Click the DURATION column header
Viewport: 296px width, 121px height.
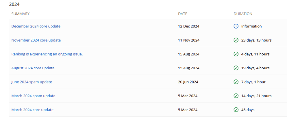point(243,14)
